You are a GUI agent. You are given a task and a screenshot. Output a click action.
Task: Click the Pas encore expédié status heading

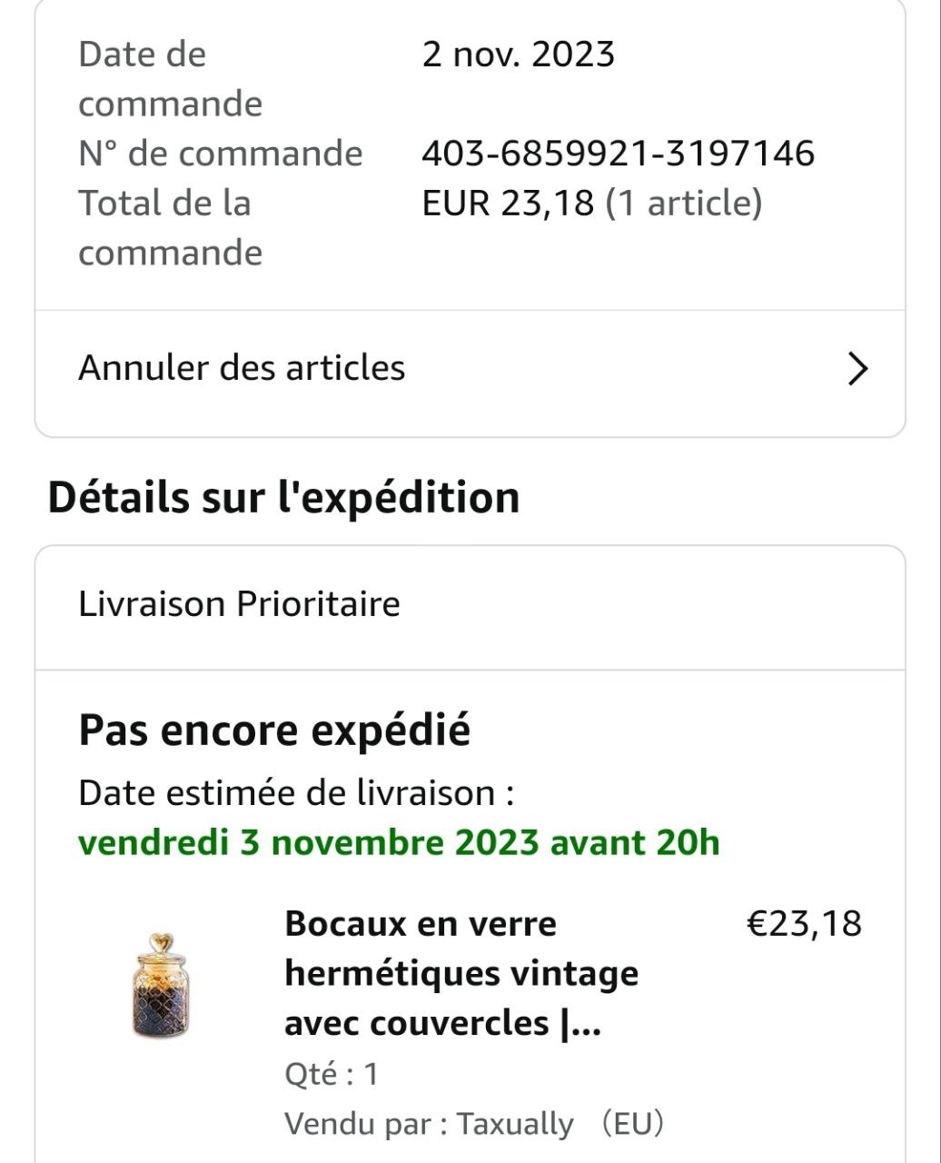(x=274, y=731)
